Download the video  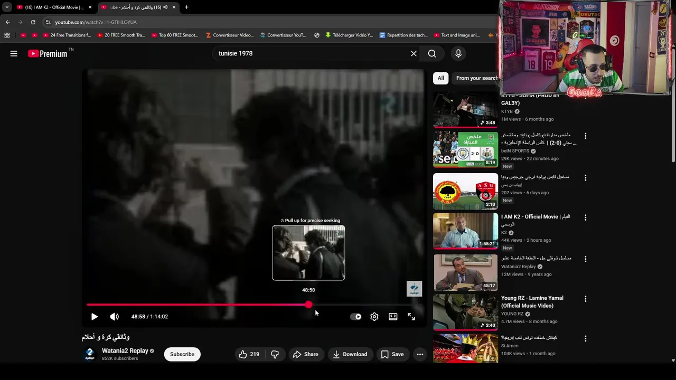click(350, 354)
